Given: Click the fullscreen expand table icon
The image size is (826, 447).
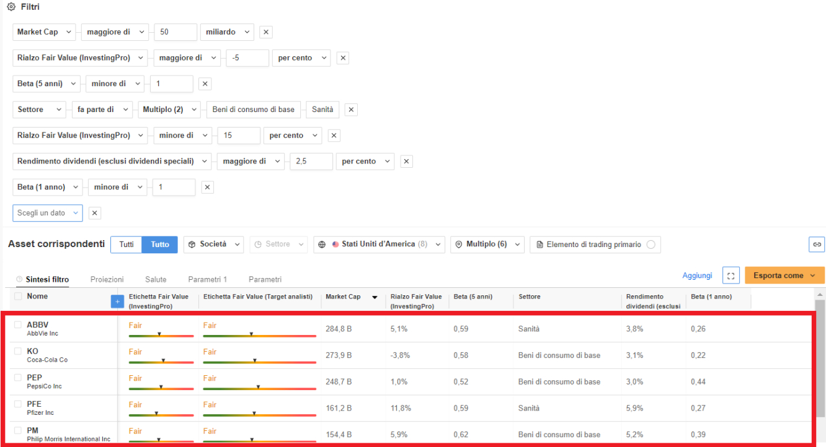Looking at the screenshot, I should [731, 276].
